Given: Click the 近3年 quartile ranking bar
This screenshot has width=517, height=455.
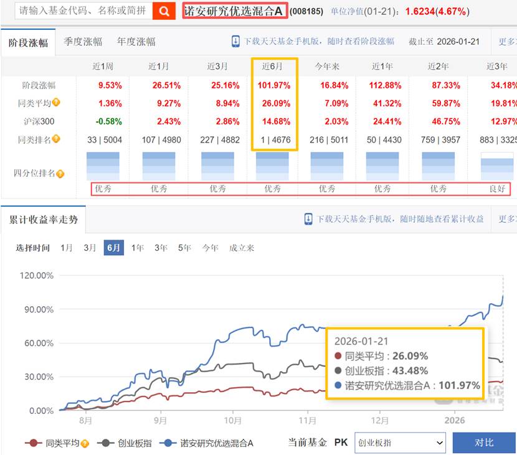Looking at the screenshot, I should tap(497, 166).
